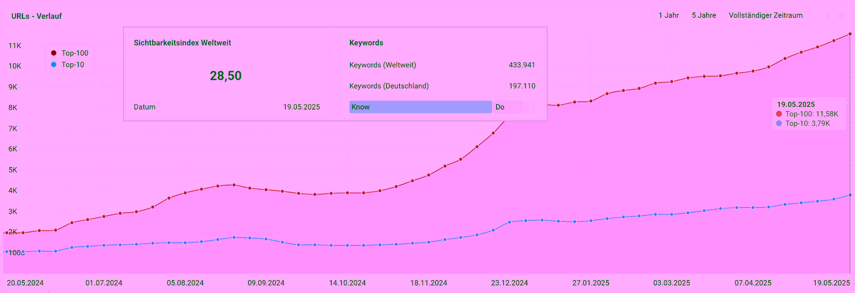Click the URLs - Verlauf chart title

coord(37,16)
